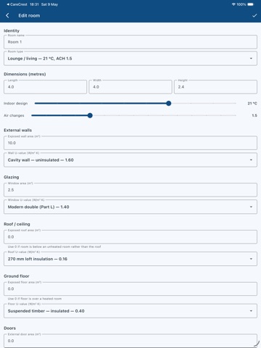Viewport: 261px width, 348px height.
Task: Open the Room type dropdown
Action: (x=130, y=59)
